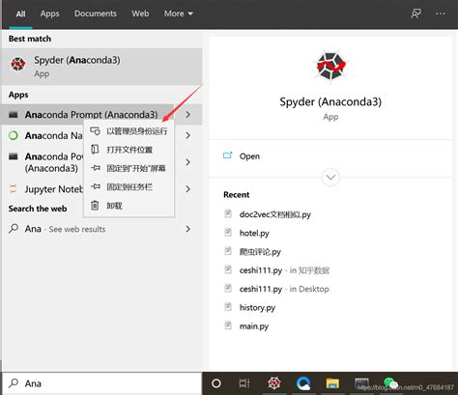Screen dimensions: 458x395
Task: Click the Task View taskbar icon
Action: [244, 383]
